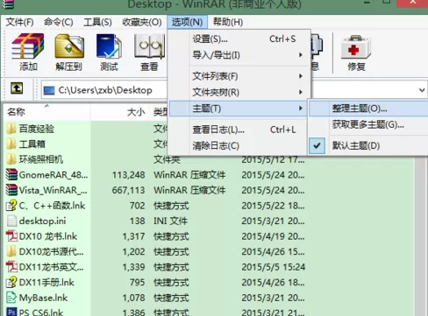
Task: Select the Vista_WinRAR_... file name
Action: (x=53, y=190)
